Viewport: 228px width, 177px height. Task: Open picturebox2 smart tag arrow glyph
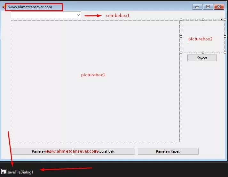[x=221, y=19]
